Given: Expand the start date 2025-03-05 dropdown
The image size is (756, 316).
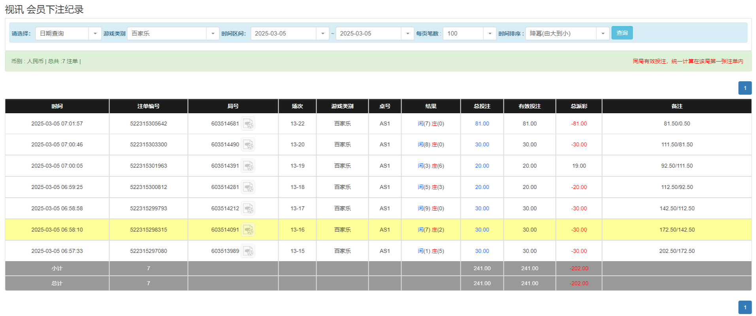Looking at the screenshot, I should (322, 34).
